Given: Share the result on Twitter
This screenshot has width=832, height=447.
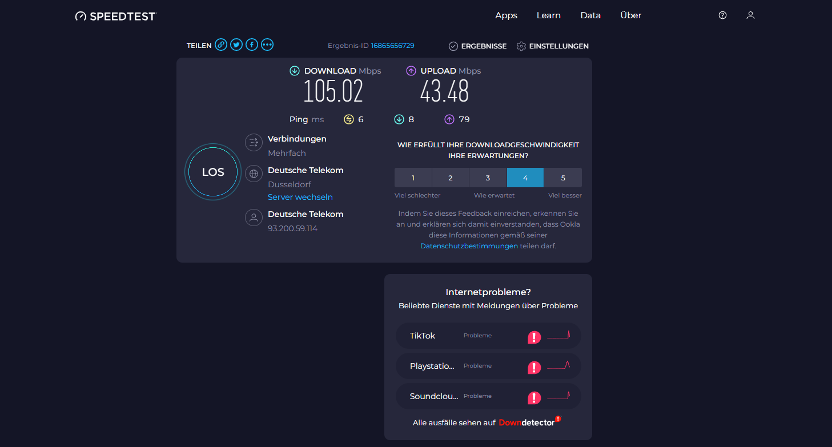Looking at the screenshot, I should coord(236,45).
